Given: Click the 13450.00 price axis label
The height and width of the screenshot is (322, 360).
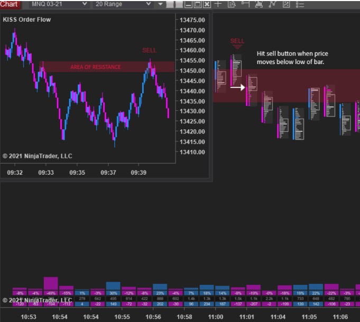Looking at the screenshot, I should pos(192,71).
